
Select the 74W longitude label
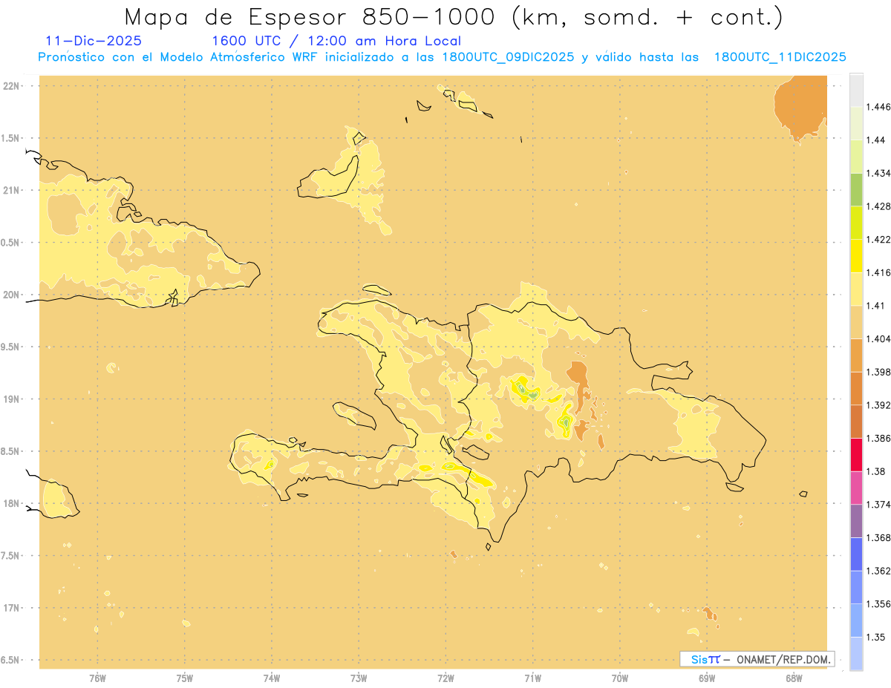[272, 678]
